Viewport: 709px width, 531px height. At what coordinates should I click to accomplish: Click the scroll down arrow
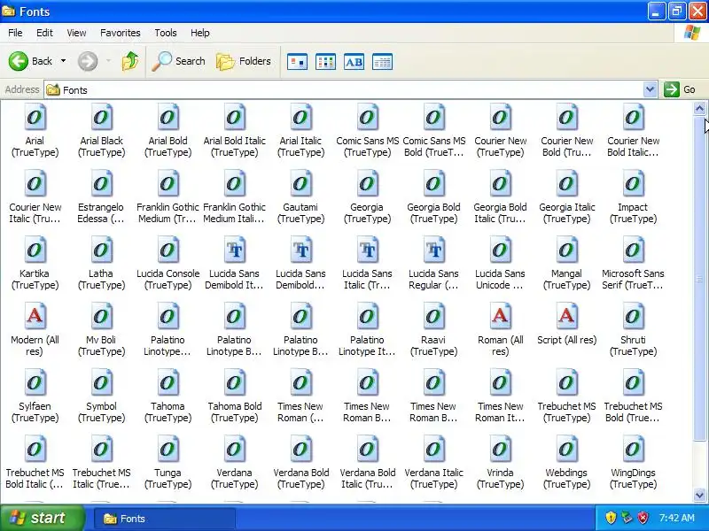[x=699, y=496]
